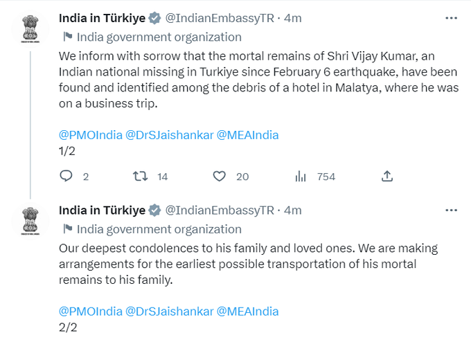
Task: Open @PMOIndia mention in first tweet
Action: (x=91, y=135)
